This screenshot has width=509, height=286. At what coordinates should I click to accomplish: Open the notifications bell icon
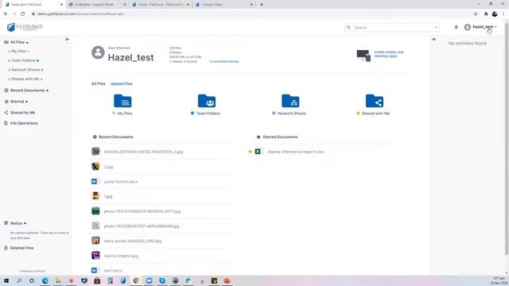click(x=456, y=27)
